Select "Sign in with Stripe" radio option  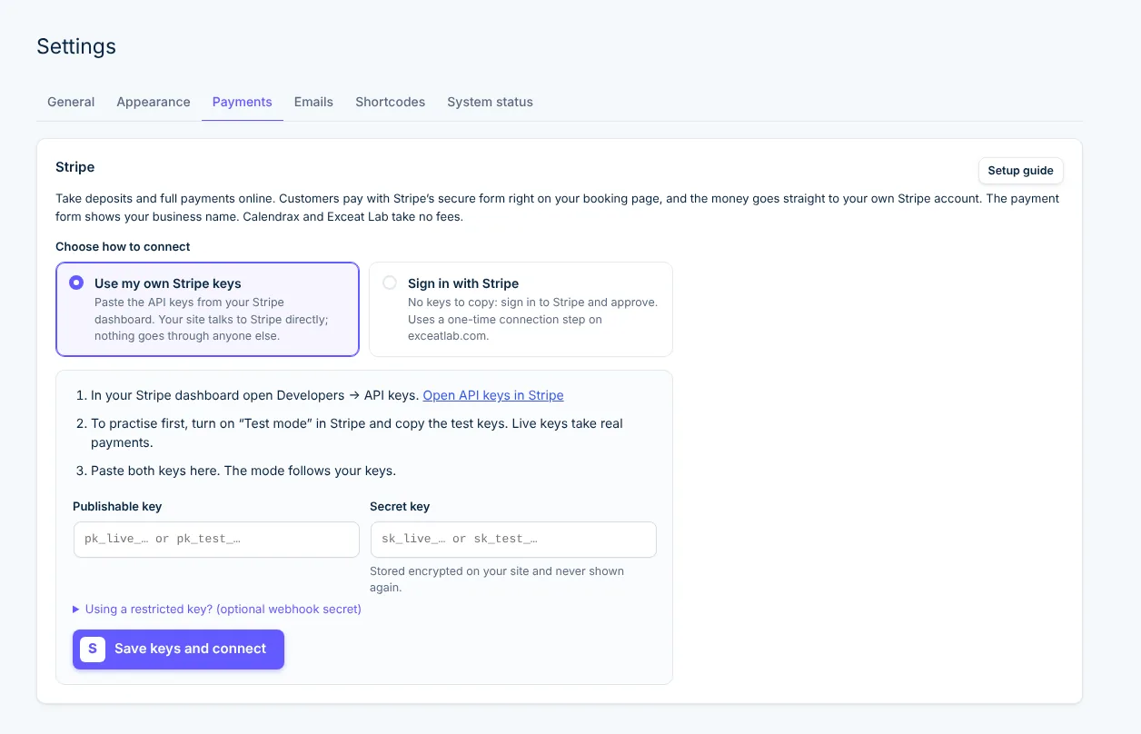pyautogui.click(x=390, y=283)
